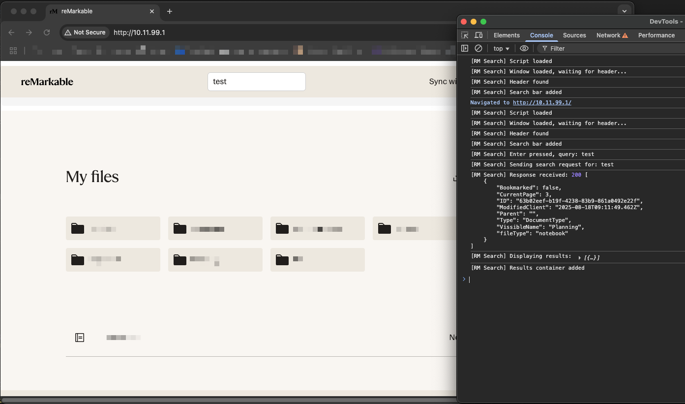
Task: Click the browser back arrow
Action: pyautogui.click(x=11, y=32)
